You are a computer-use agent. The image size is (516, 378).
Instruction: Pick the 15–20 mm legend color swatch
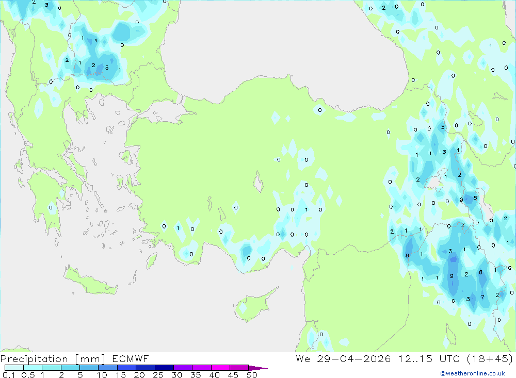[127, 368]
